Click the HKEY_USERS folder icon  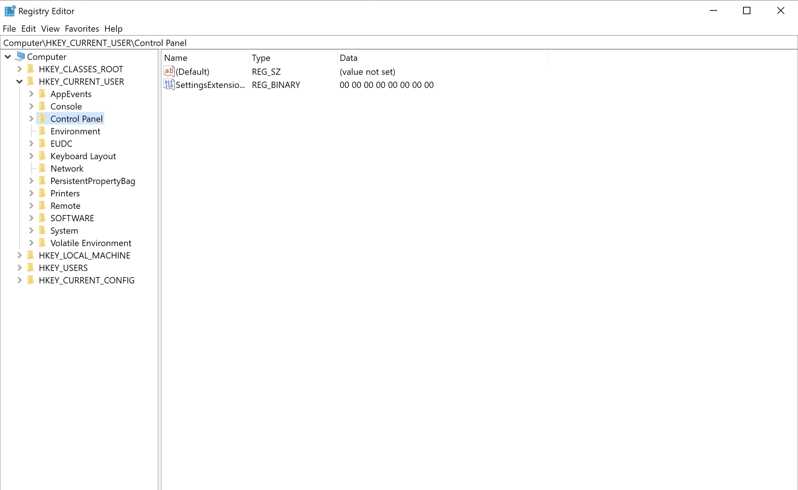[31, 268]
